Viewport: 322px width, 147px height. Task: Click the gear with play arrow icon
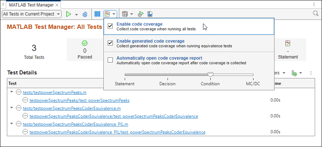(140, 14)
